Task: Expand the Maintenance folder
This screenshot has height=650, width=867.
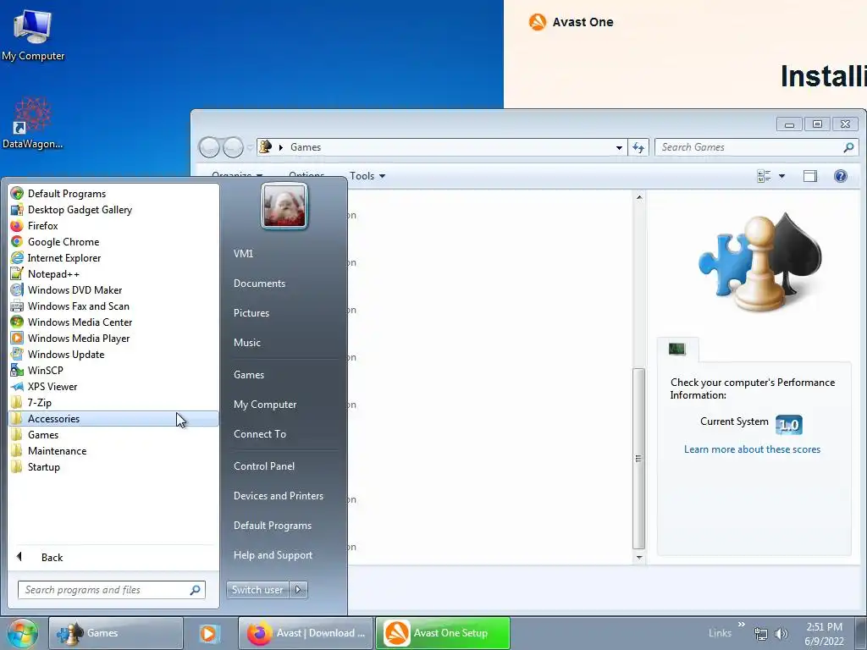Action: point(113,450)
